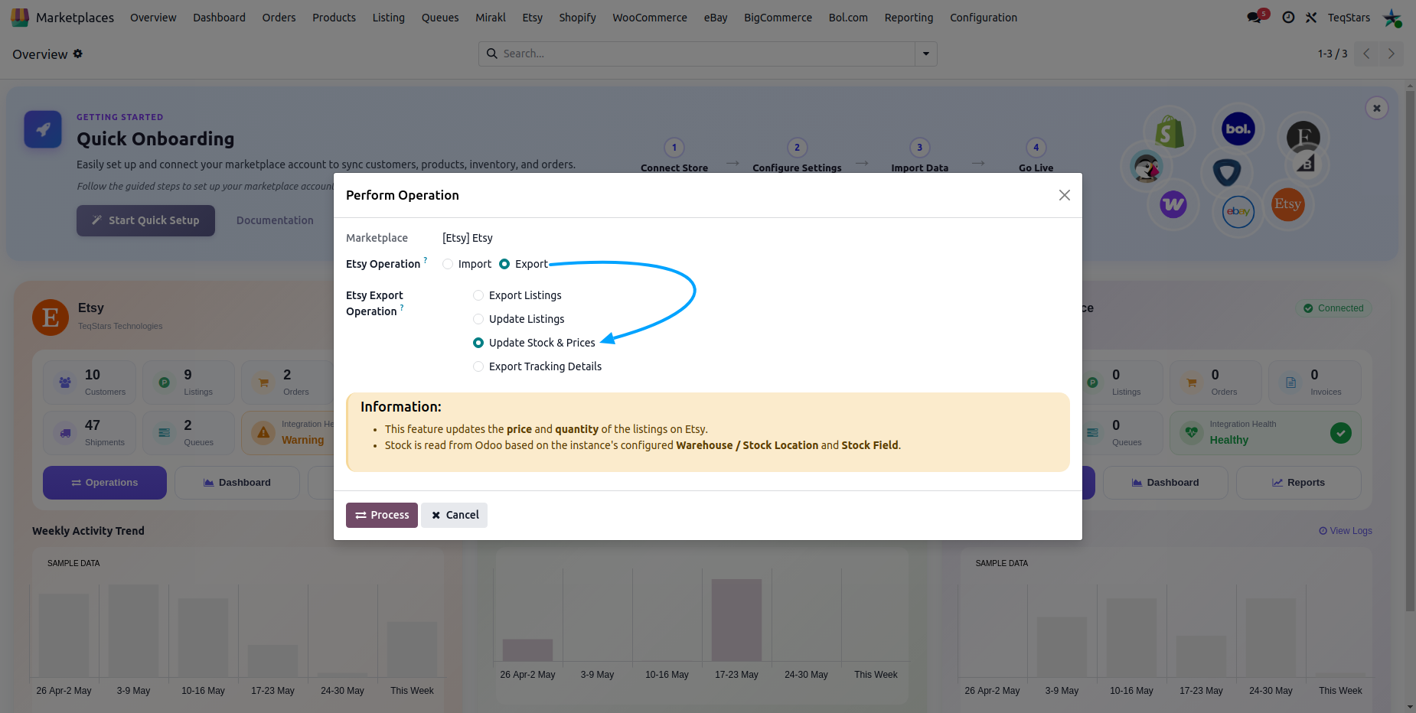Open the View Logs link
The width and height of the screenshot is (1416, 713).
click(1345, 531)
